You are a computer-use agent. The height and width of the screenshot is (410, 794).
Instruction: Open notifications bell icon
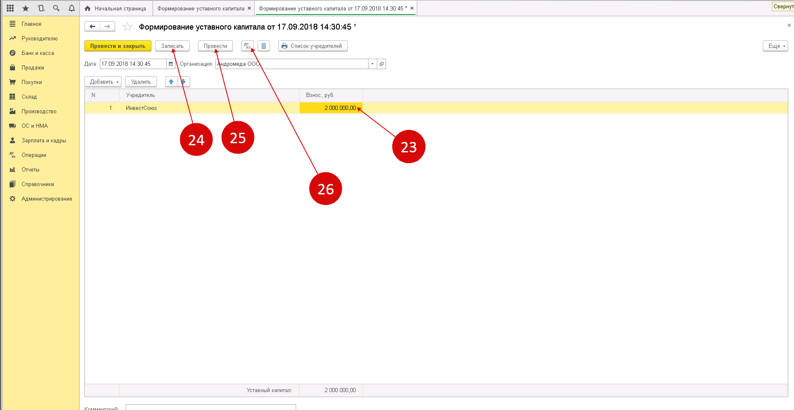click(72, 8)
